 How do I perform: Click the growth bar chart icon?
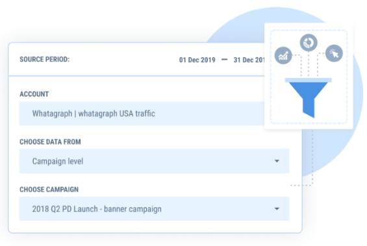tap(283, 55)
